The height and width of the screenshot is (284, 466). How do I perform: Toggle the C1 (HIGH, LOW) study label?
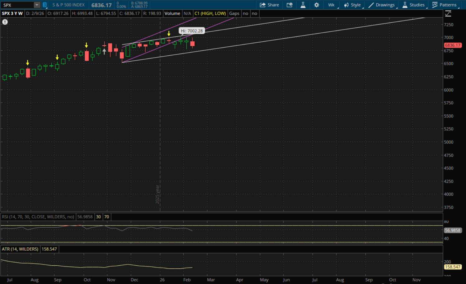[210, 13]
